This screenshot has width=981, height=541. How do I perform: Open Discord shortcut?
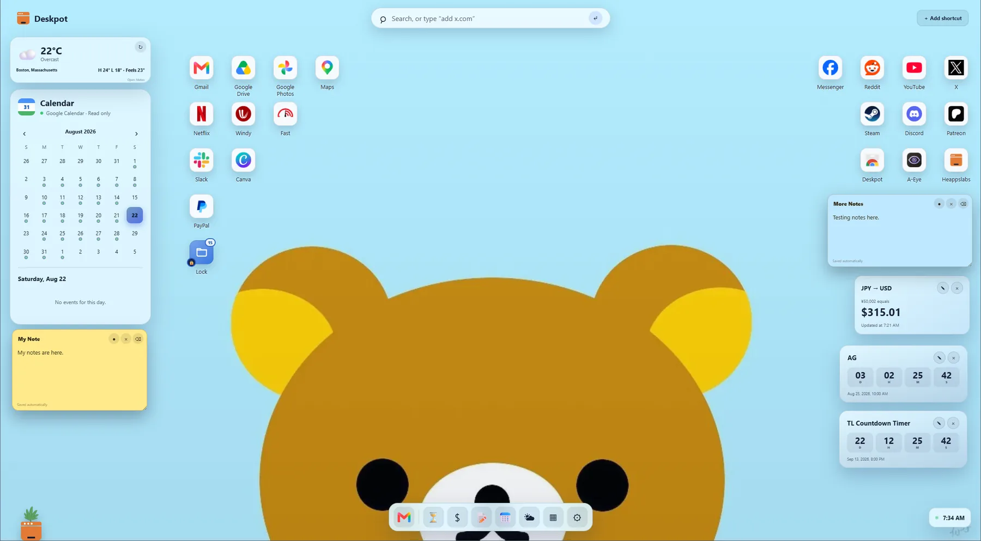(x=914, y=114)
